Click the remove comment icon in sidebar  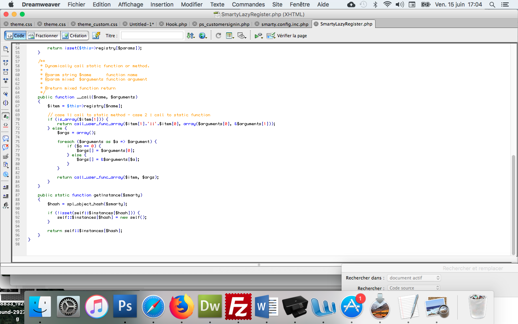6,147
